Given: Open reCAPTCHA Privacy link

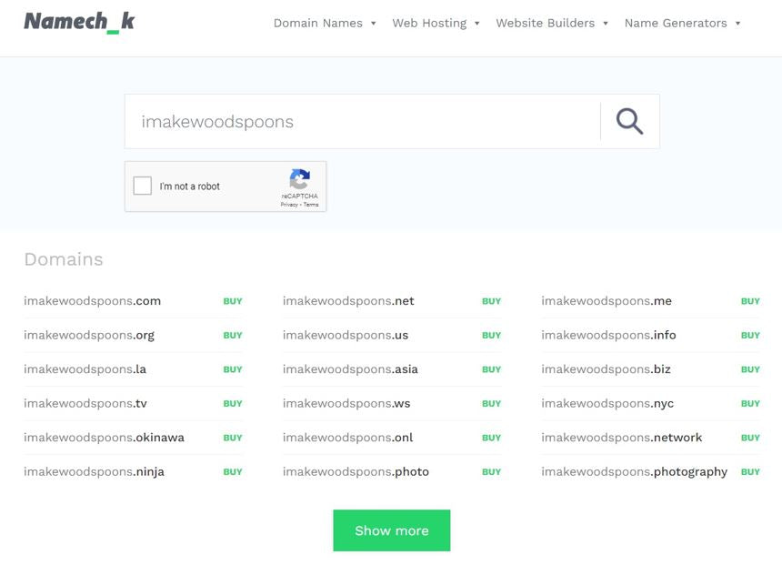Looking at the screenshot, I should 288,205.
